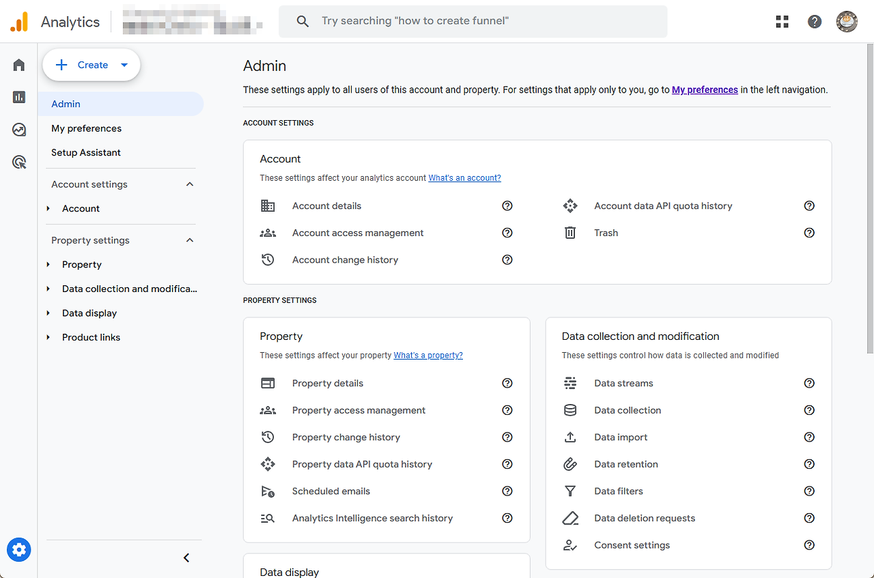Collapse the Account settings section
The height and width of the screenshot is (578, 874).
(190, 184)
